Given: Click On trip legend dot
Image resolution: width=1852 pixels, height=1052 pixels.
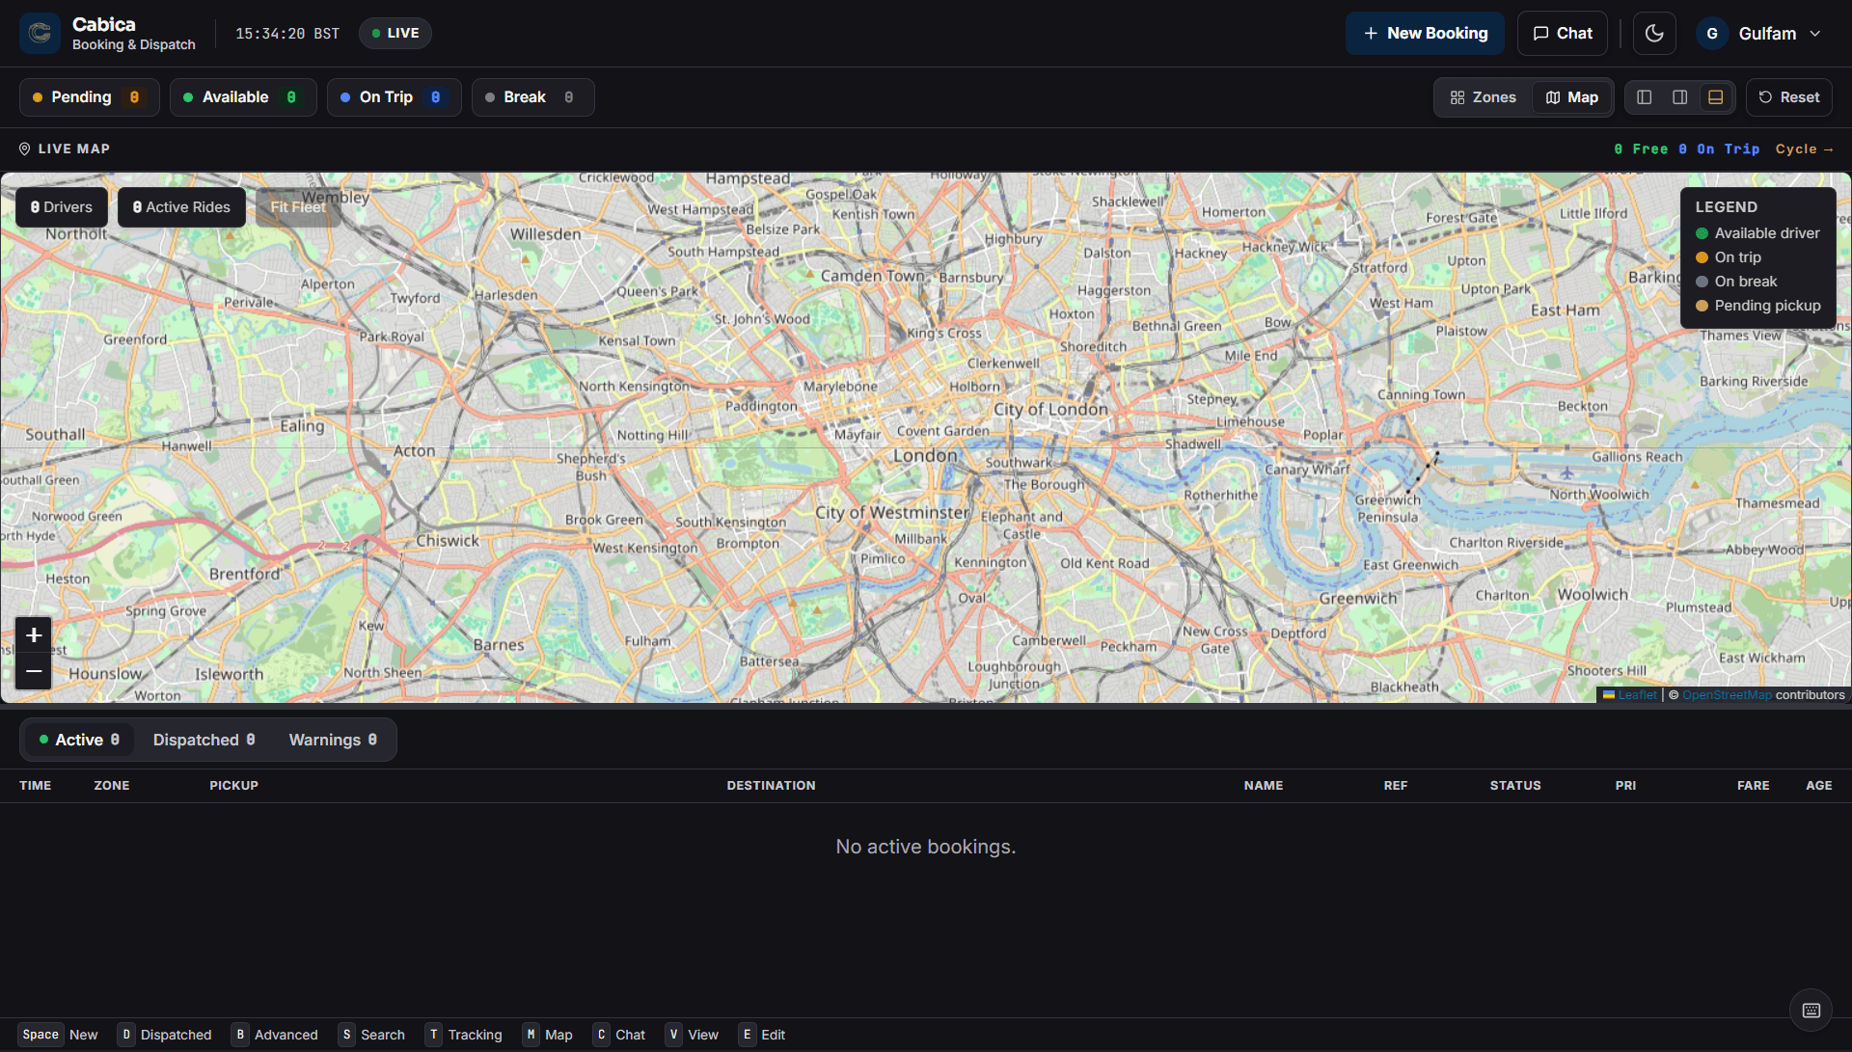Looking at the screenshot, I should [1702, 257].
